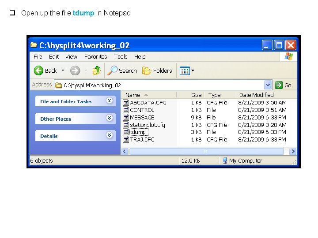This screenshot has height=238, width=318.
Task: Click the Views grid icon
Action: [x=185, y=71]
